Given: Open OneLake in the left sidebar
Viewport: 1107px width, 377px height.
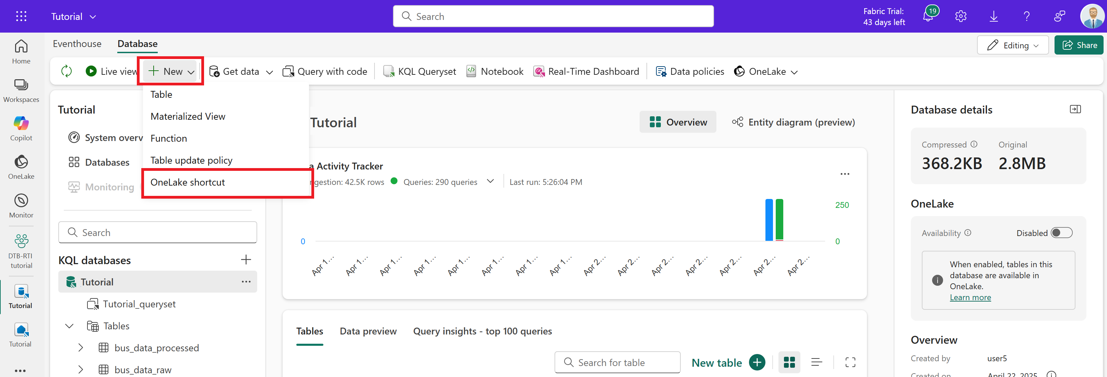Looking at the screenshot, I should (21, 167).
